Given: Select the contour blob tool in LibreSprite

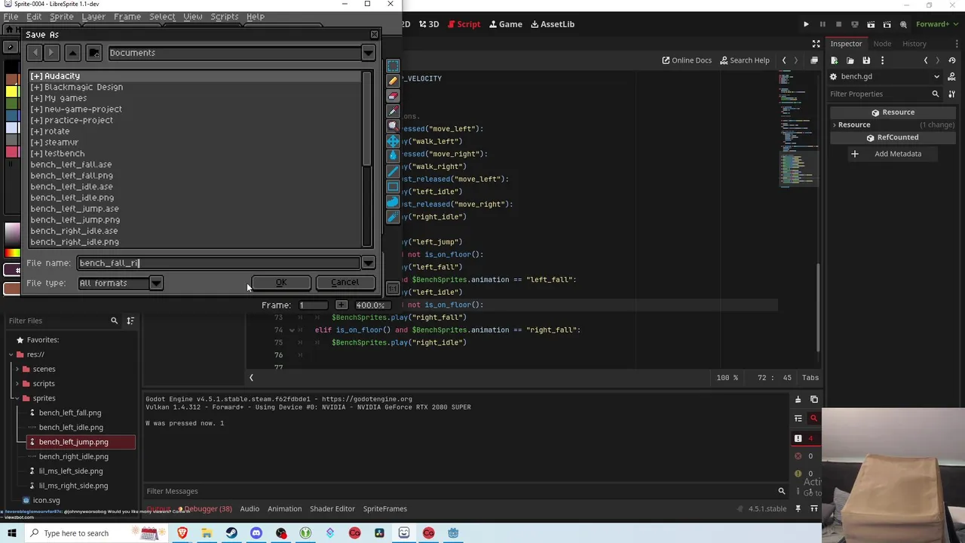Looking at the screenshot, I should pos(393,202).
